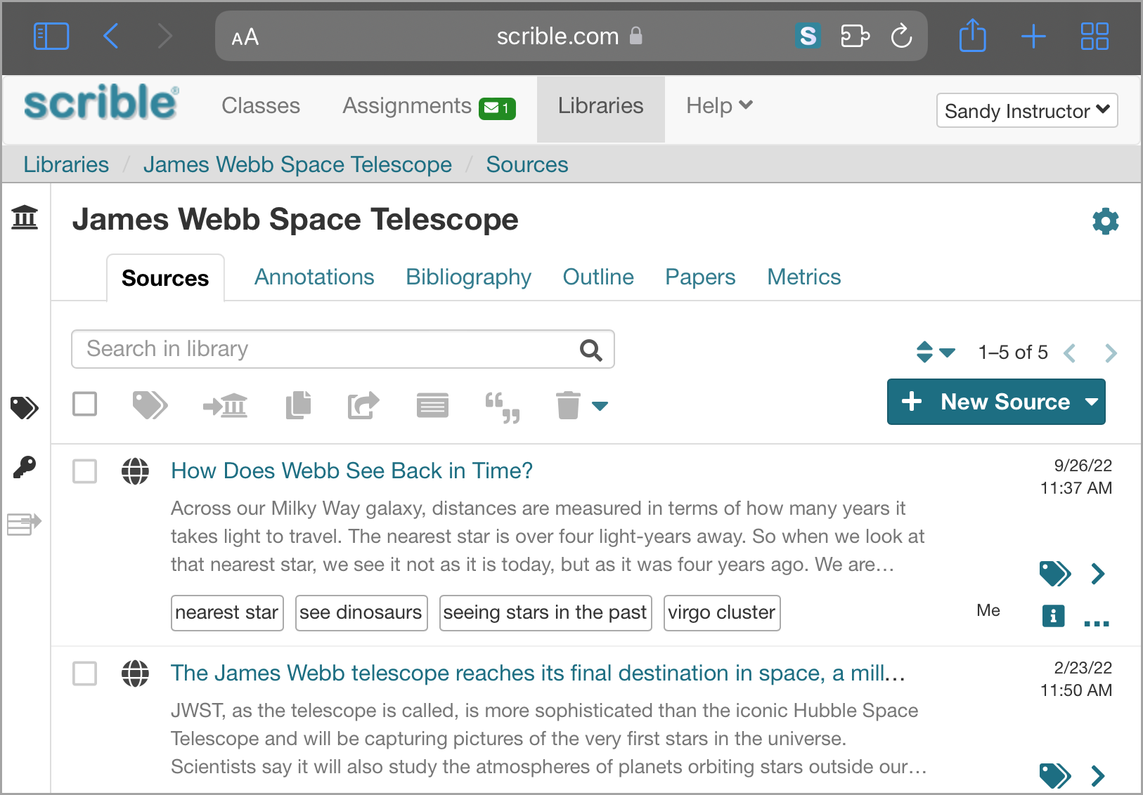Check the 'How Does Webb See Back' source
Screen dimensions: 1143x795
(85, 471)
